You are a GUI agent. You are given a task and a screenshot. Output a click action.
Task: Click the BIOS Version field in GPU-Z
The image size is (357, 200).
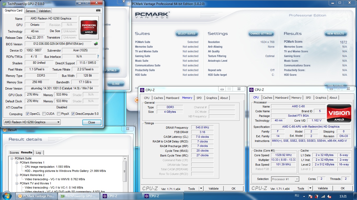click(x=59, y=44)
